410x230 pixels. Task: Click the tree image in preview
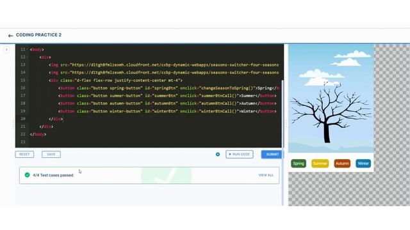331,98
